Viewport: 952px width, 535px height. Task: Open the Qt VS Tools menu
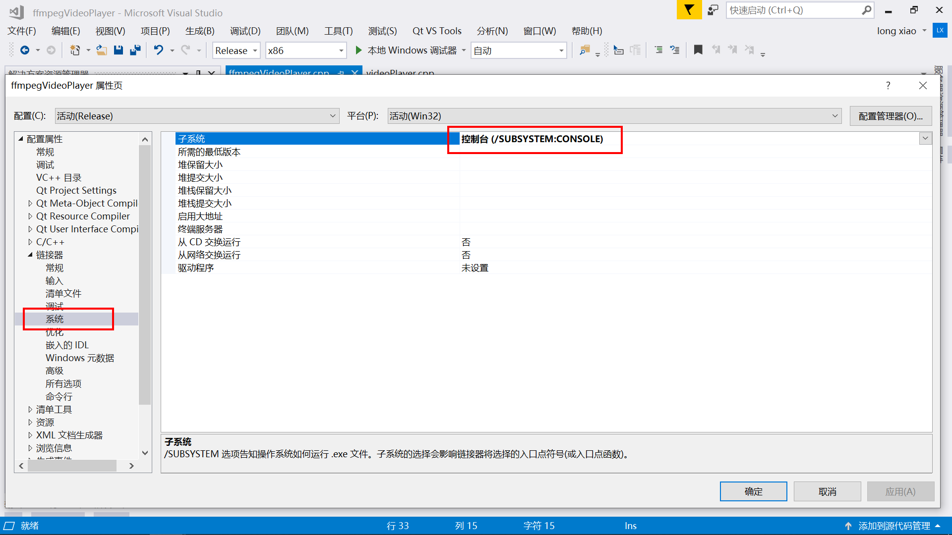click(436, 31)
